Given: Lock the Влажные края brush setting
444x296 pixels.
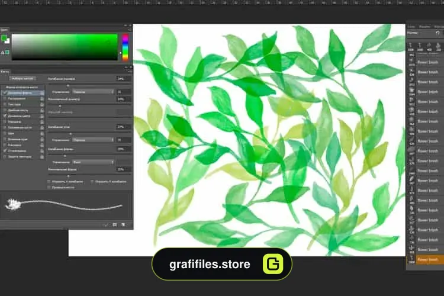Looking at the screenshot, I should (42, 139).
